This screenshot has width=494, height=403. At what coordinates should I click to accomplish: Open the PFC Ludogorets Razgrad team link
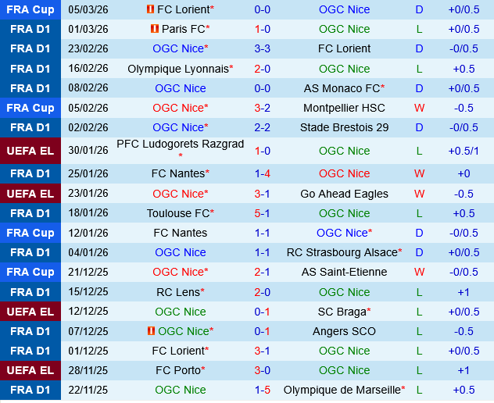181,144
